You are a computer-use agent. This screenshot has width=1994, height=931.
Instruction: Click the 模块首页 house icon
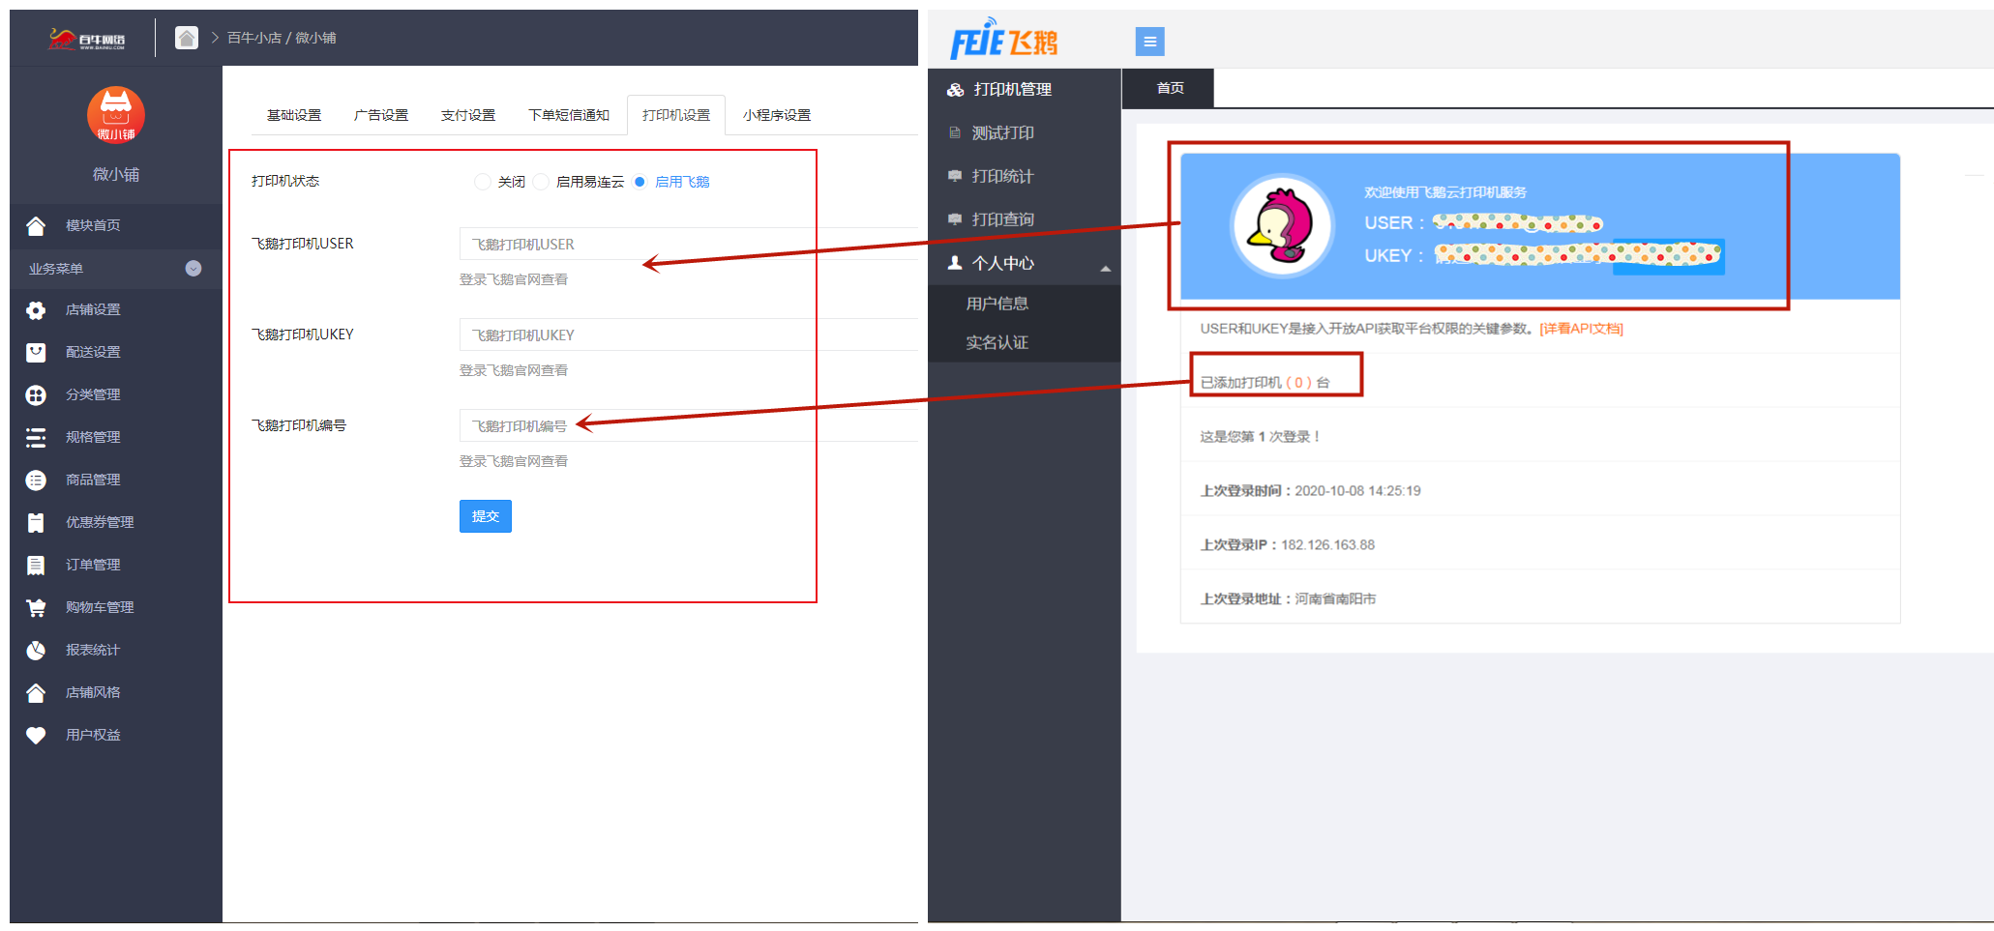point(36,225)
